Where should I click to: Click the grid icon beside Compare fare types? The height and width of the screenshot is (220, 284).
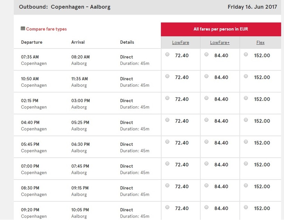point(23,29)
